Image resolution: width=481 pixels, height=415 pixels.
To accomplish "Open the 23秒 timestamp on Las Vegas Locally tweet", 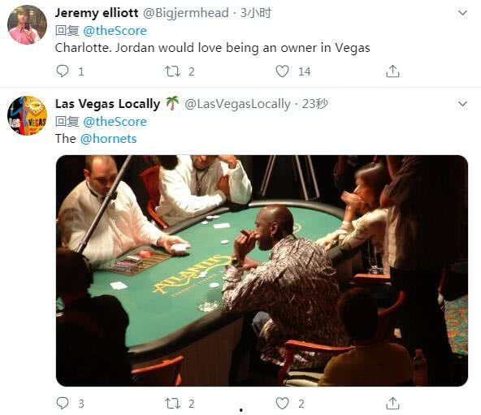I will click(314, 104).
